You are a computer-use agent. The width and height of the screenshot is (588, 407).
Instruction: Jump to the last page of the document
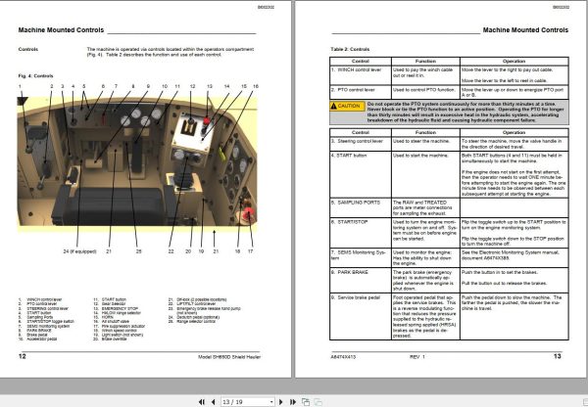coord(293,402)
